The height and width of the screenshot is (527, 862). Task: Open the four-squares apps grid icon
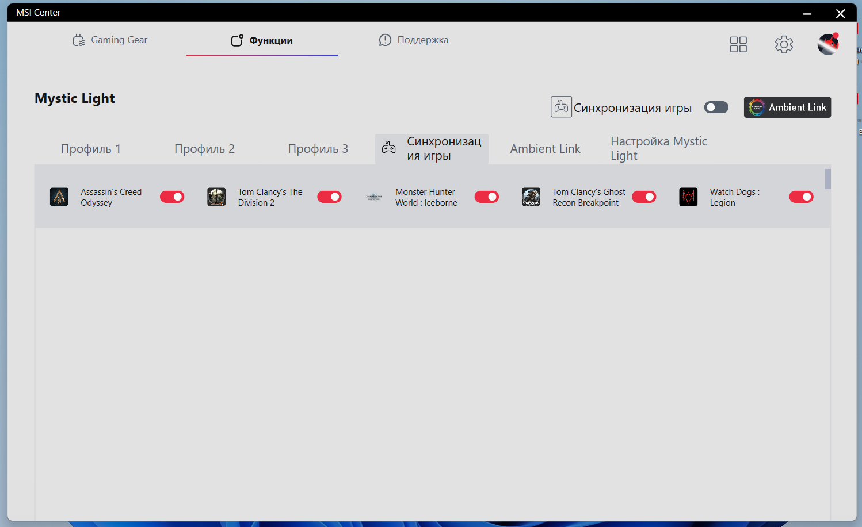pos(738,44)
